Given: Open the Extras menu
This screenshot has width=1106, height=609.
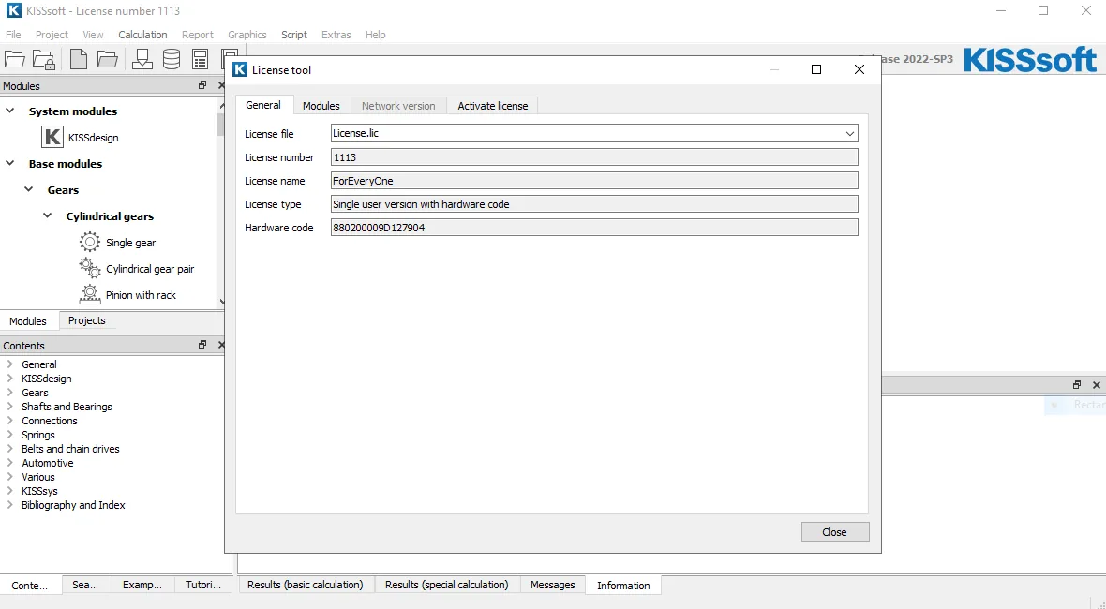Looking at the screenshot, I should pyautogui.click(x=336, y=35).
